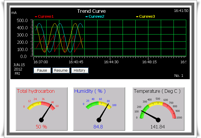Click the blue 100 tick on humidity gauge
201x138 pixels.
[114, 105]
